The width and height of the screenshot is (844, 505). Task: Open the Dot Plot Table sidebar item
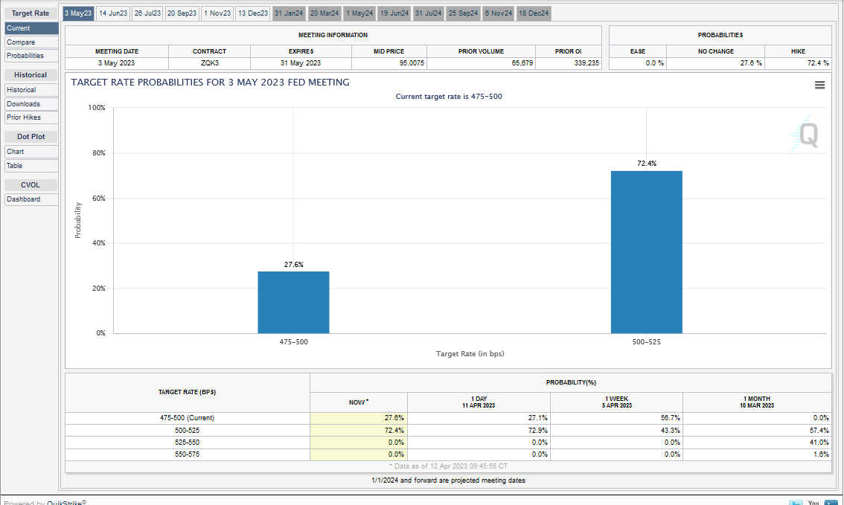pos(31,166)
